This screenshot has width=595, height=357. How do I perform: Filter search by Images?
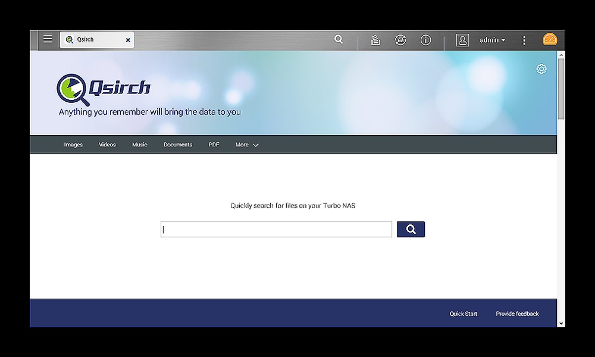pos(73,145)
